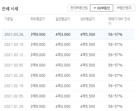Select the 2021.03.12. date cell
The width and height of the screenshot is (139, 111).
[14, 55]
